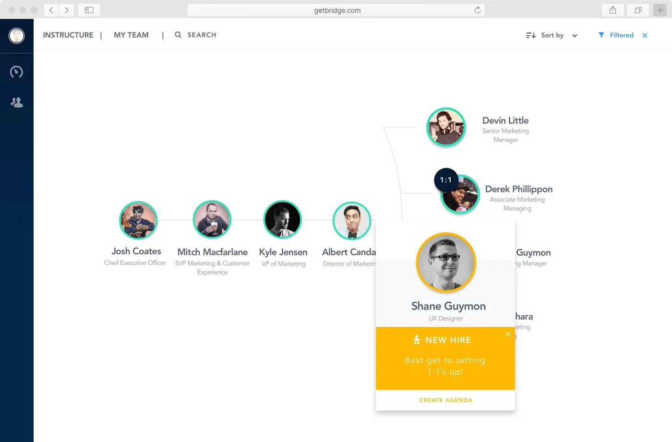The height and width of the screenshot is (442, 672).
Task: Click the Sort by sort-order icon
Action: click(x=531, y=35)
